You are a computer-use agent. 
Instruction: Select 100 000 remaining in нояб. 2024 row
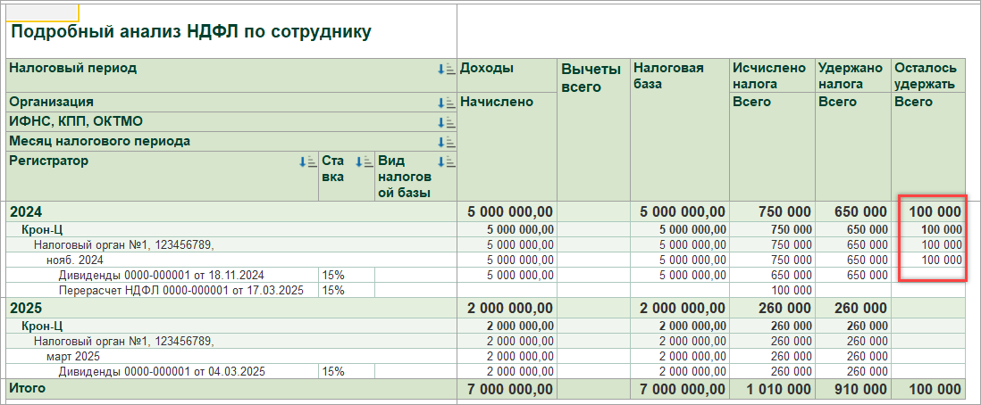point(942,260)
